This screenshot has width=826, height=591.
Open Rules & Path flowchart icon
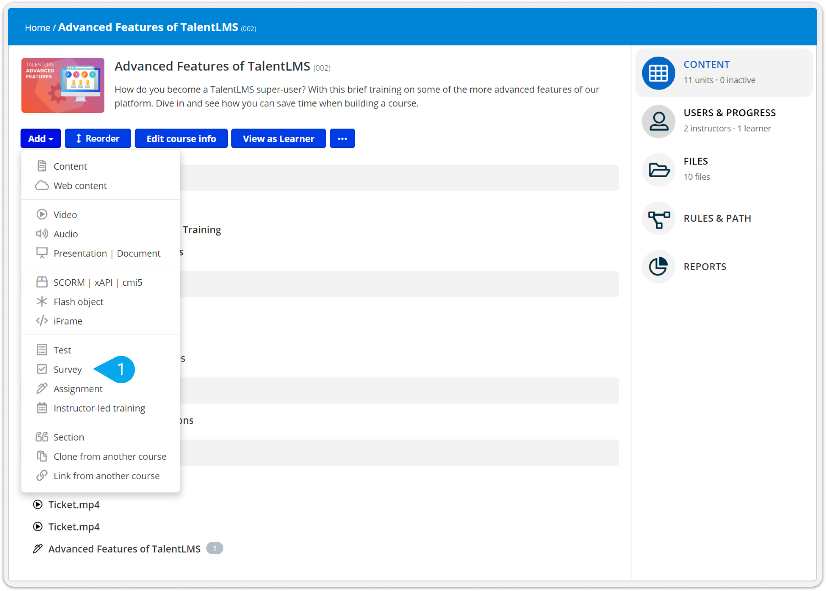[658, 218]
